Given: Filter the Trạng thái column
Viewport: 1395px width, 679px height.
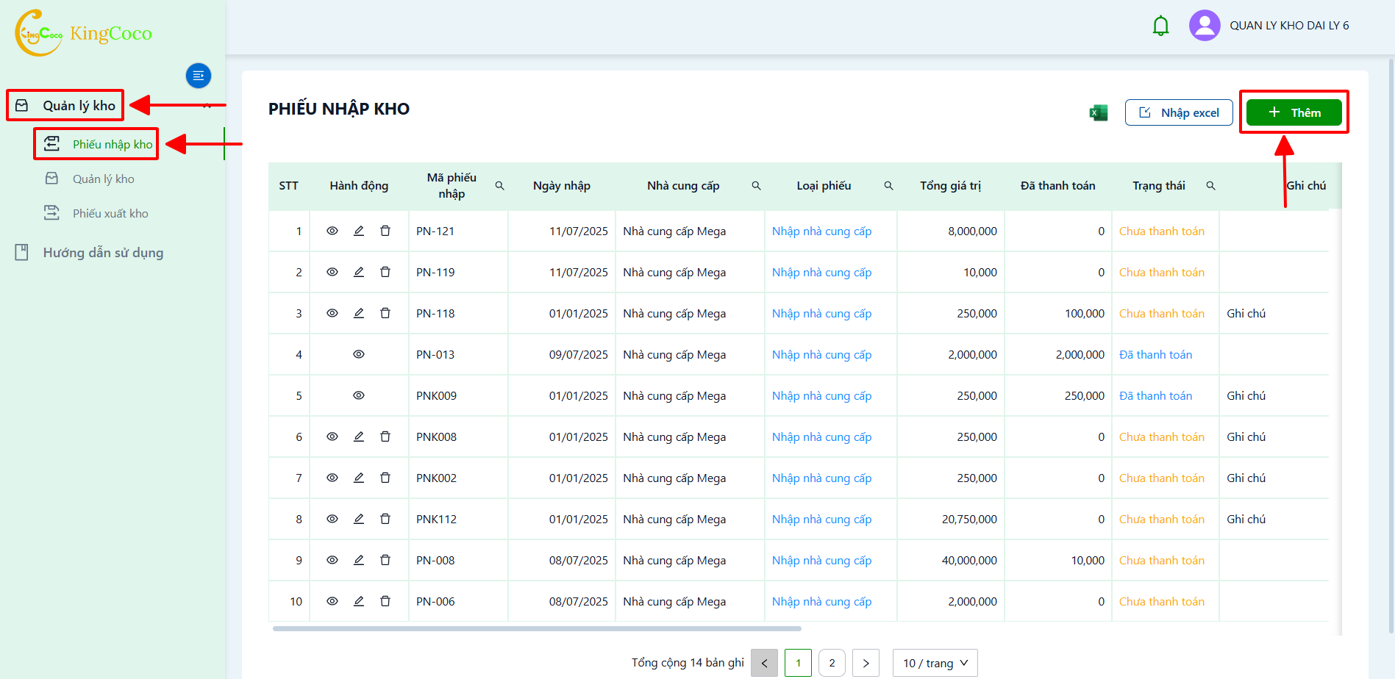Looking at the screenshot, I should coord(1210,186).
